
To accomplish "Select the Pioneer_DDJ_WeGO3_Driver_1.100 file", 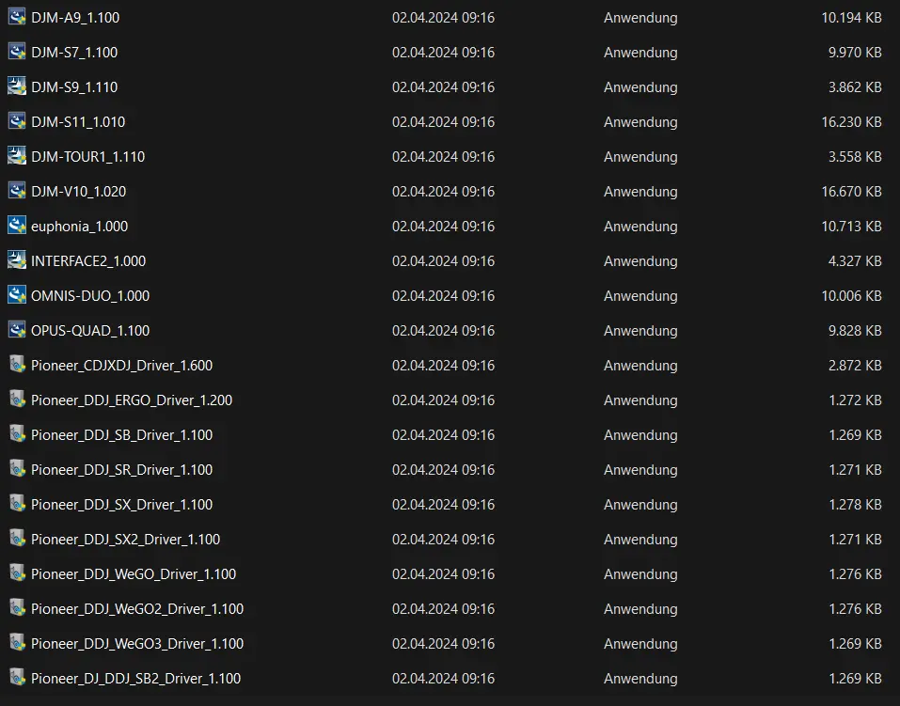I will click(136, 643).
